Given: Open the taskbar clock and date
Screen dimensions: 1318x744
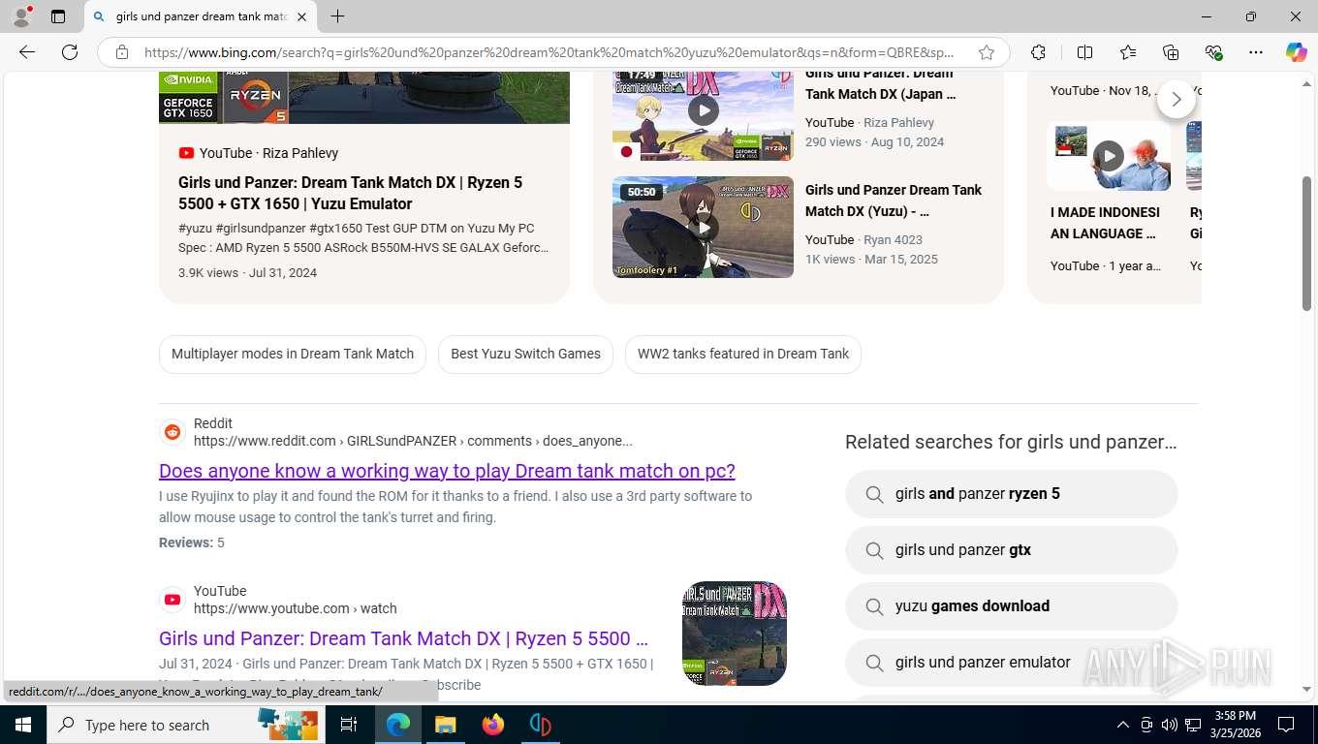Looking at the screenshot, I should click(x=1235, y=725).
